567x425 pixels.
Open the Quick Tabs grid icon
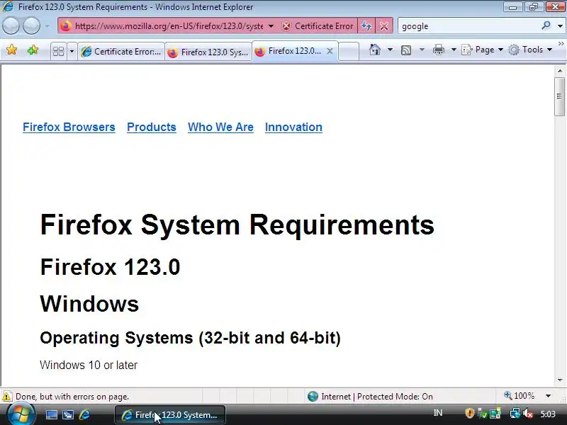tap(59, 51)
